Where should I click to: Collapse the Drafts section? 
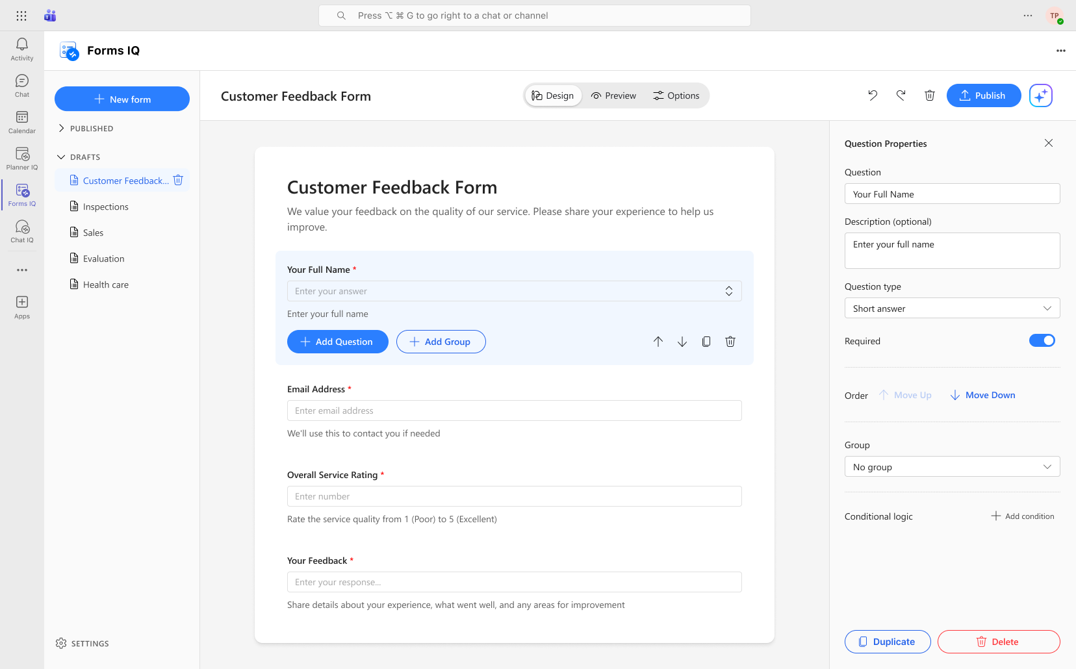(x=62, y=157)
